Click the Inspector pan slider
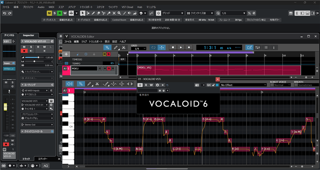 (34, 61)
